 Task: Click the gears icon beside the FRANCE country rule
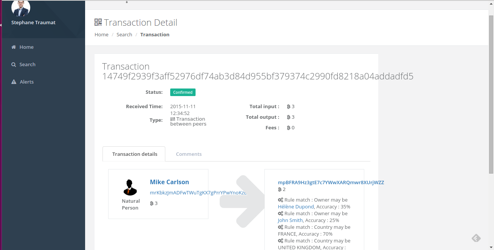tap(280, 227)
